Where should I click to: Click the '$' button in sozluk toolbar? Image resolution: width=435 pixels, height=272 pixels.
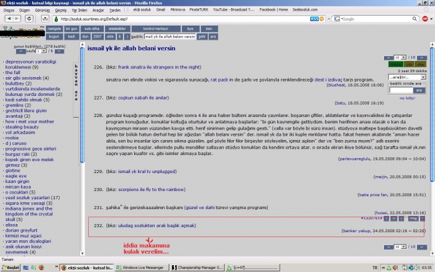[x=119, y=37]
